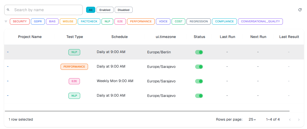Open the rows per page dropdown
The width and height of the screenshot is (307, 129).
pos(252,120)
